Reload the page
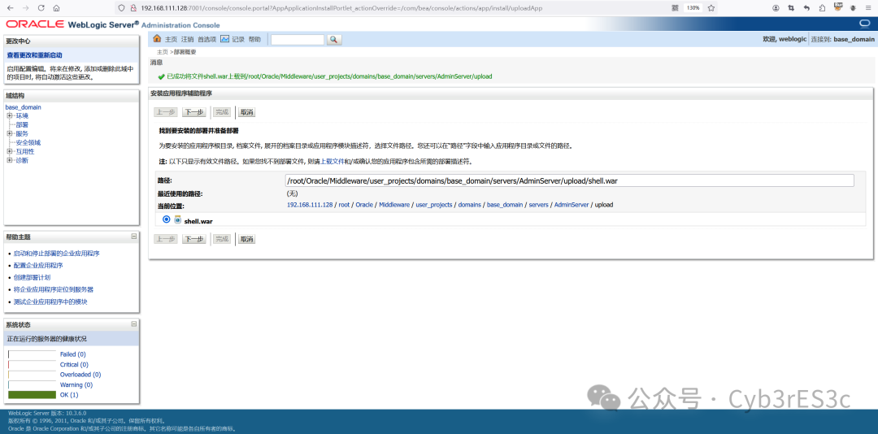 [x=41, y=8]
